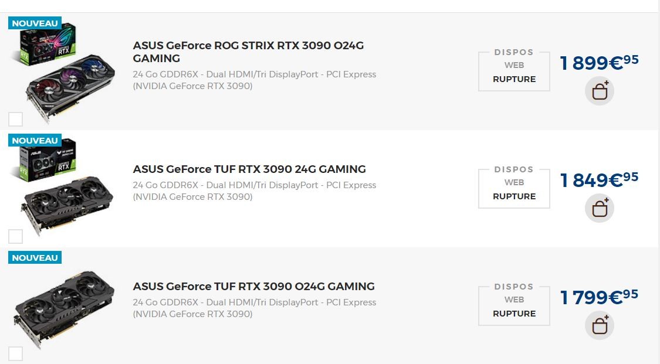Image resolution: width=660 pixels, height=364 pixels.
Task: Click the 1 899€95 price
Action: [x=598, y=62]
